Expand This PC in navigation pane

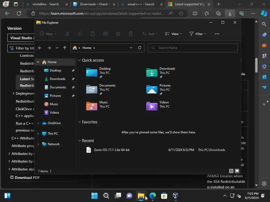(38, 133)
